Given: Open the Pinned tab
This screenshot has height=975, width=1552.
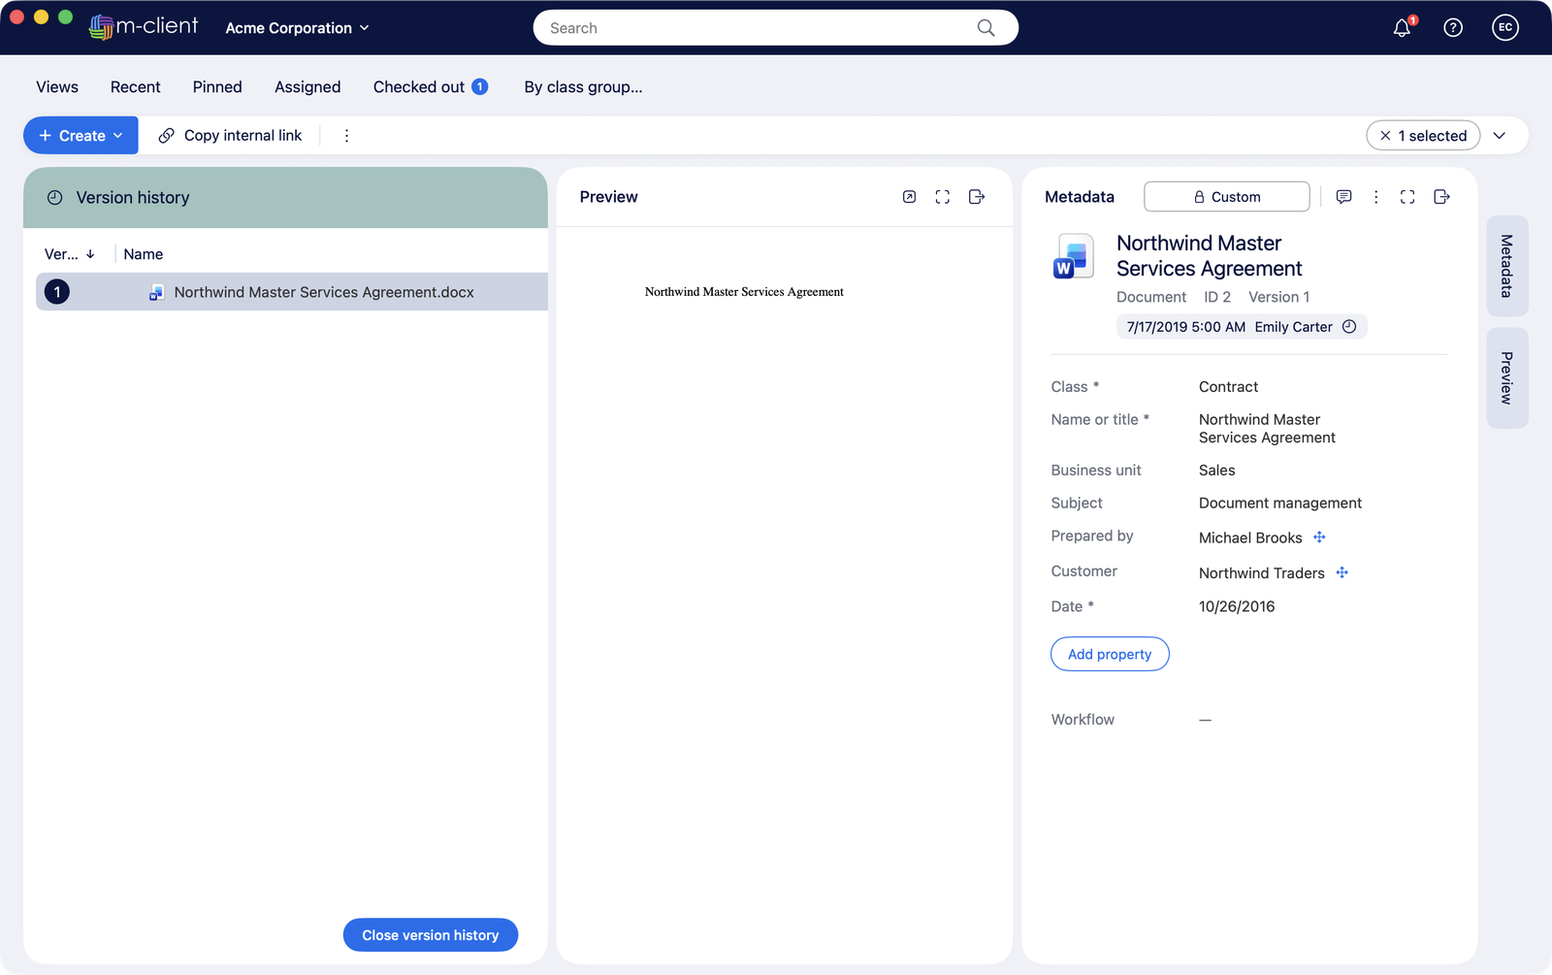Looking at the screenshot, I should tap(217, 87).
